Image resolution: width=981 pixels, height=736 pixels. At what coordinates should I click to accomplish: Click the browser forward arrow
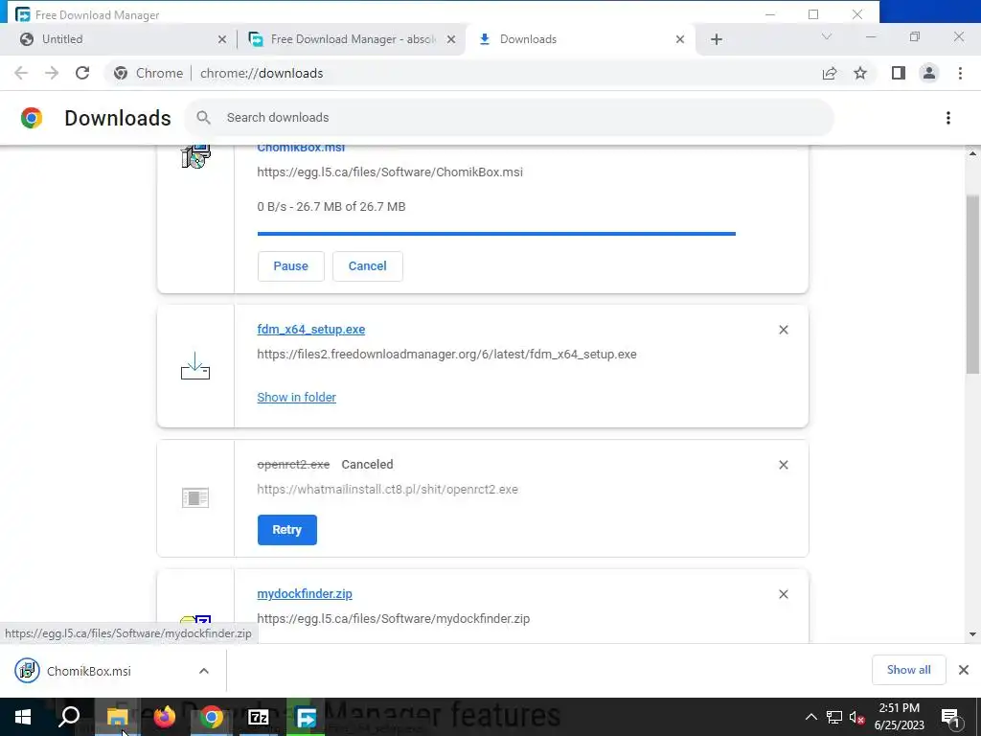[52, 73]
